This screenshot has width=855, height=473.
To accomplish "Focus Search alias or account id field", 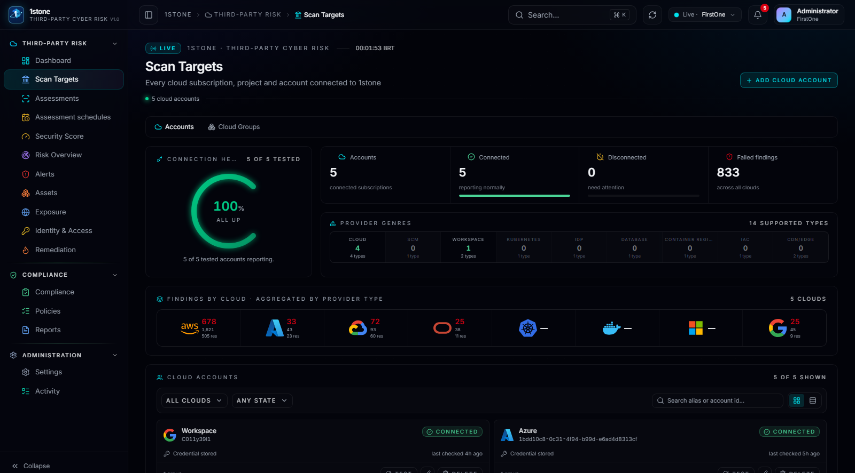I will click(x=718, y=400).
